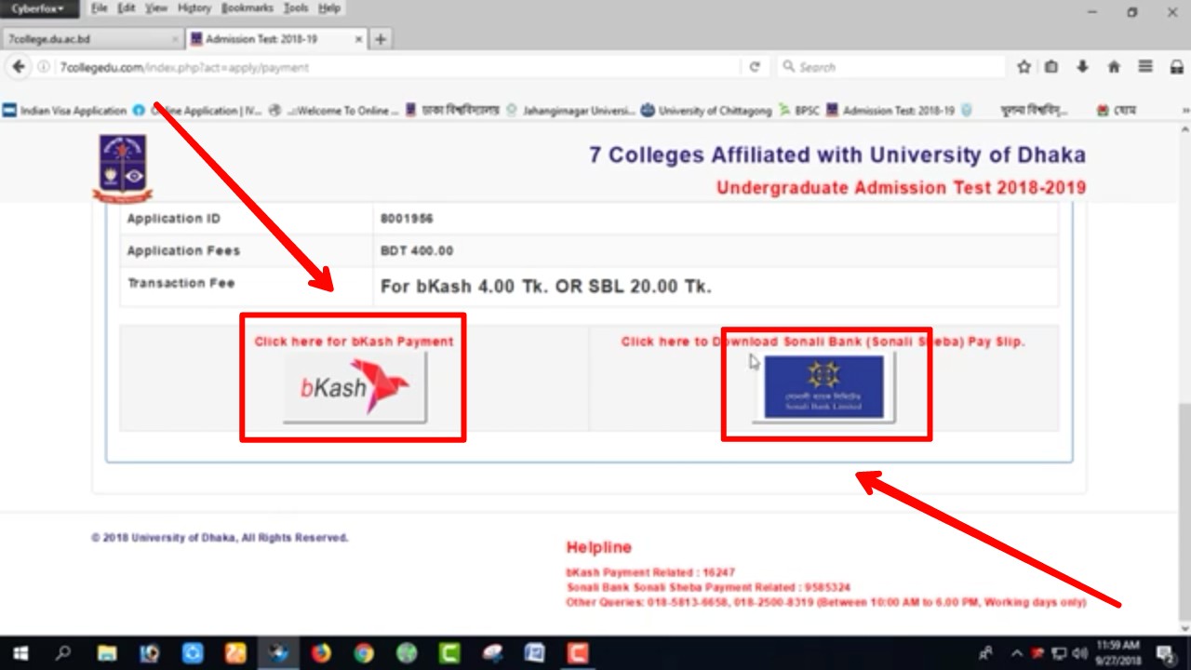Open File Explorer from taskbar

pos(107,653)
